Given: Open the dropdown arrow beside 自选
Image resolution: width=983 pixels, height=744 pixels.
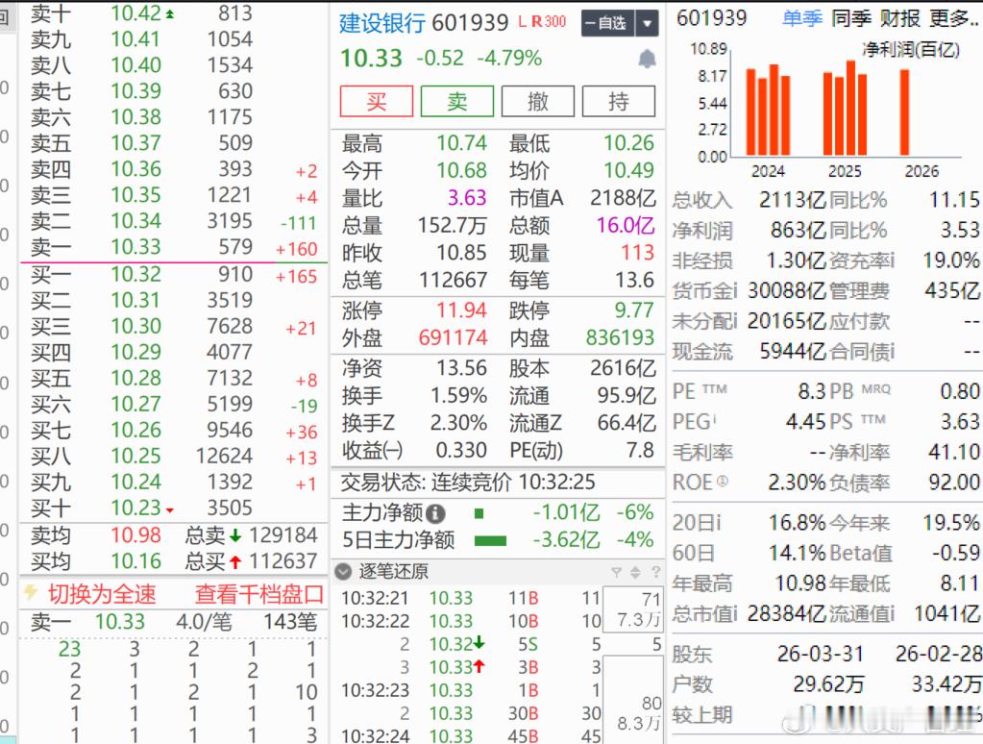Looking at the screenshot, I should click(647, 24).
